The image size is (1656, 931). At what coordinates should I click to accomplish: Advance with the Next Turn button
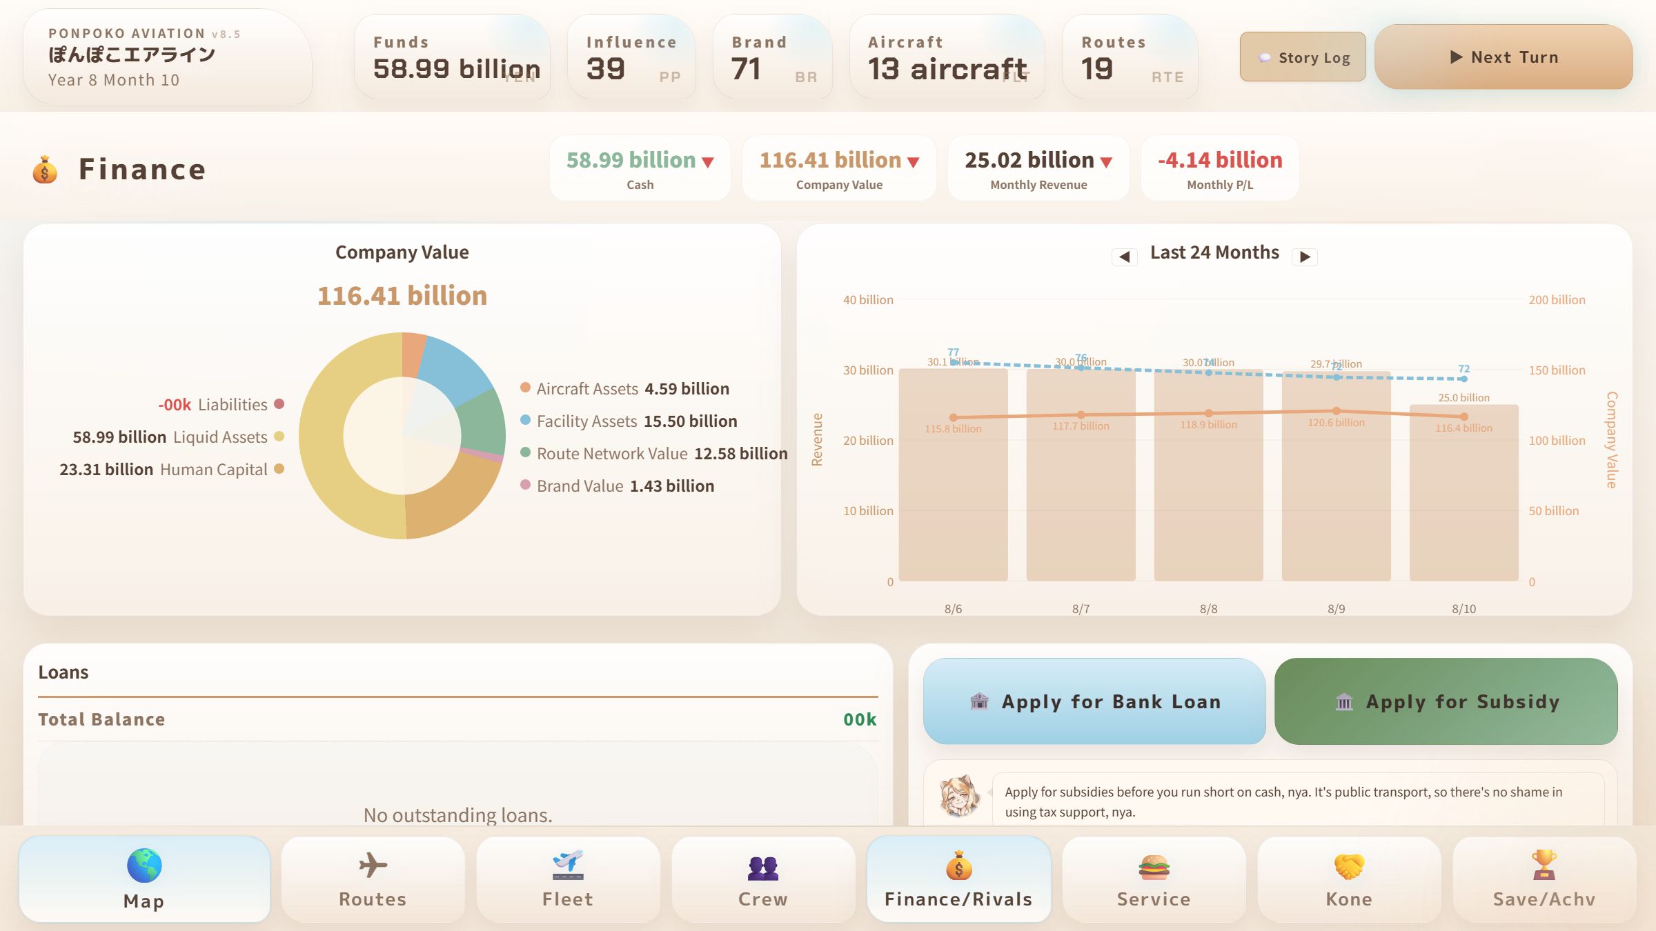(x=1504, y=57)
